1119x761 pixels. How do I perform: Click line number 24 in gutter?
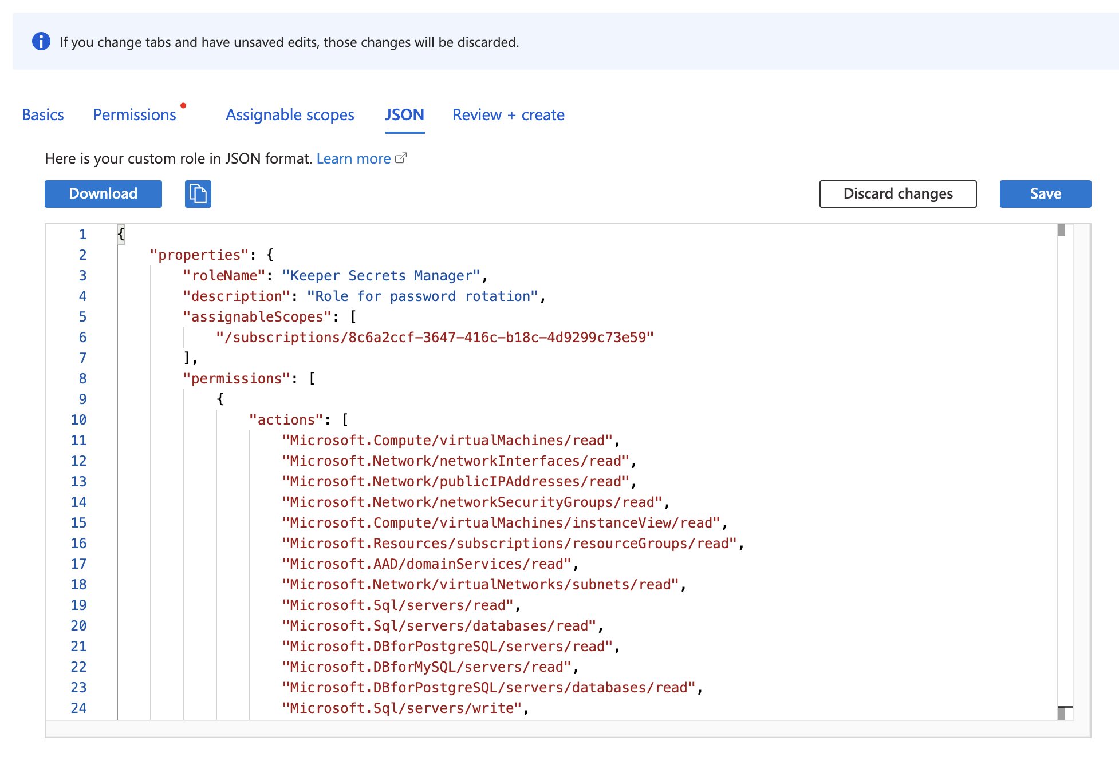[78, 708]
